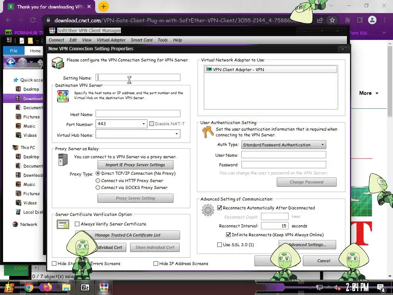Image resolution: width=393 pixels, height=295 pixels.
Task: Click the Pictures folder icon under Quick access
Action: (x=18, y=117)
